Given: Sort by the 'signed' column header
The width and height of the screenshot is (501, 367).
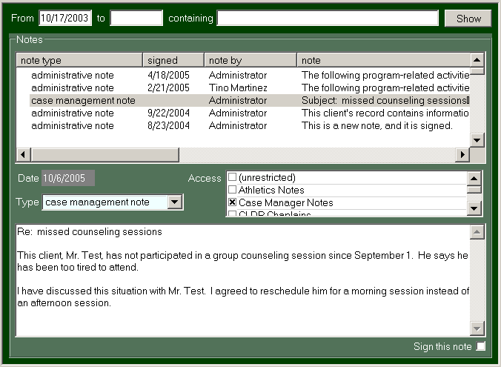Looking at the screenshot, I should coord(173,60).
